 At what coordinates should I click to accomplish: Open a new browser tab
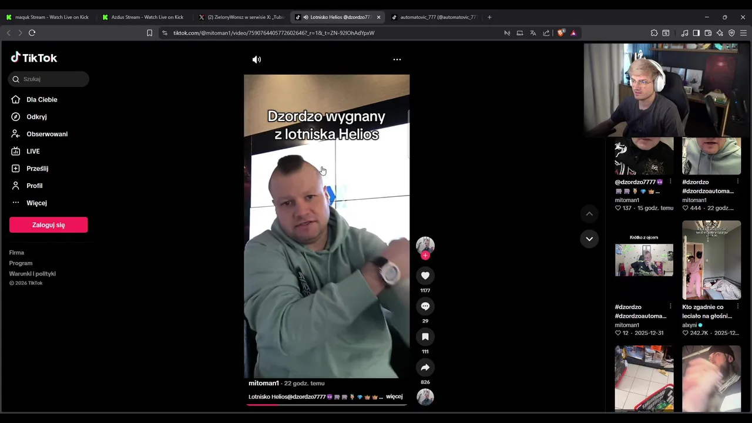tap(489, 17)
